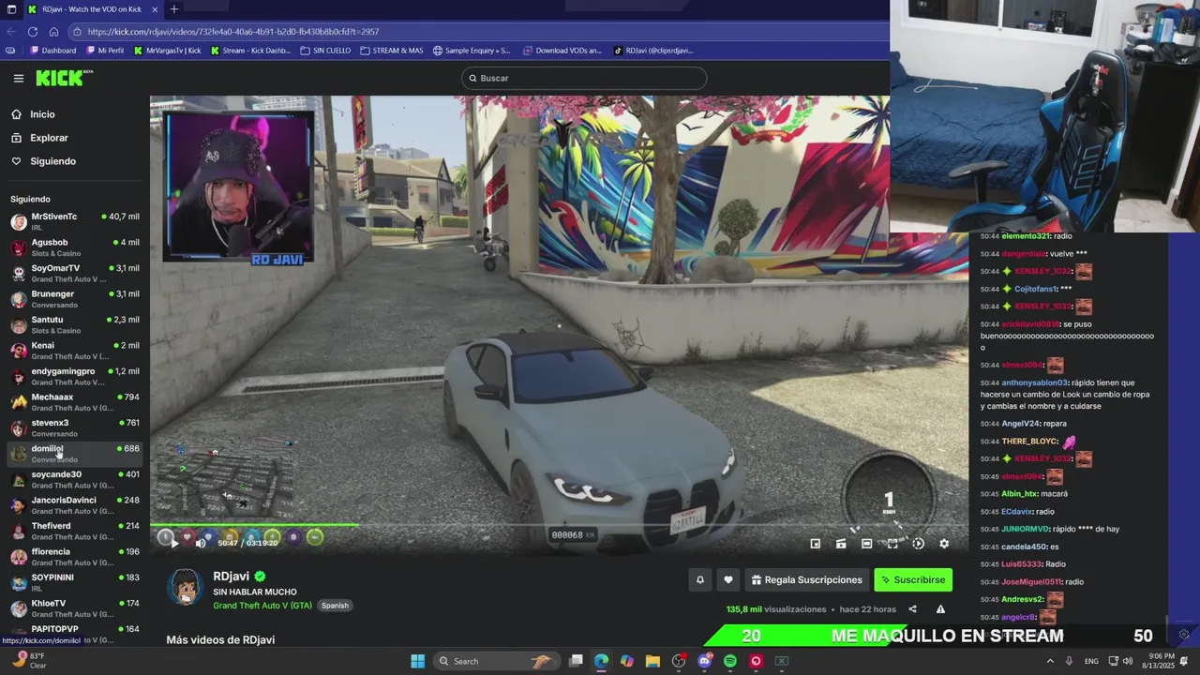Open JancorisDavinci channel in following list
Screen dimensions: 1200x675
click(x=75, y=505)
